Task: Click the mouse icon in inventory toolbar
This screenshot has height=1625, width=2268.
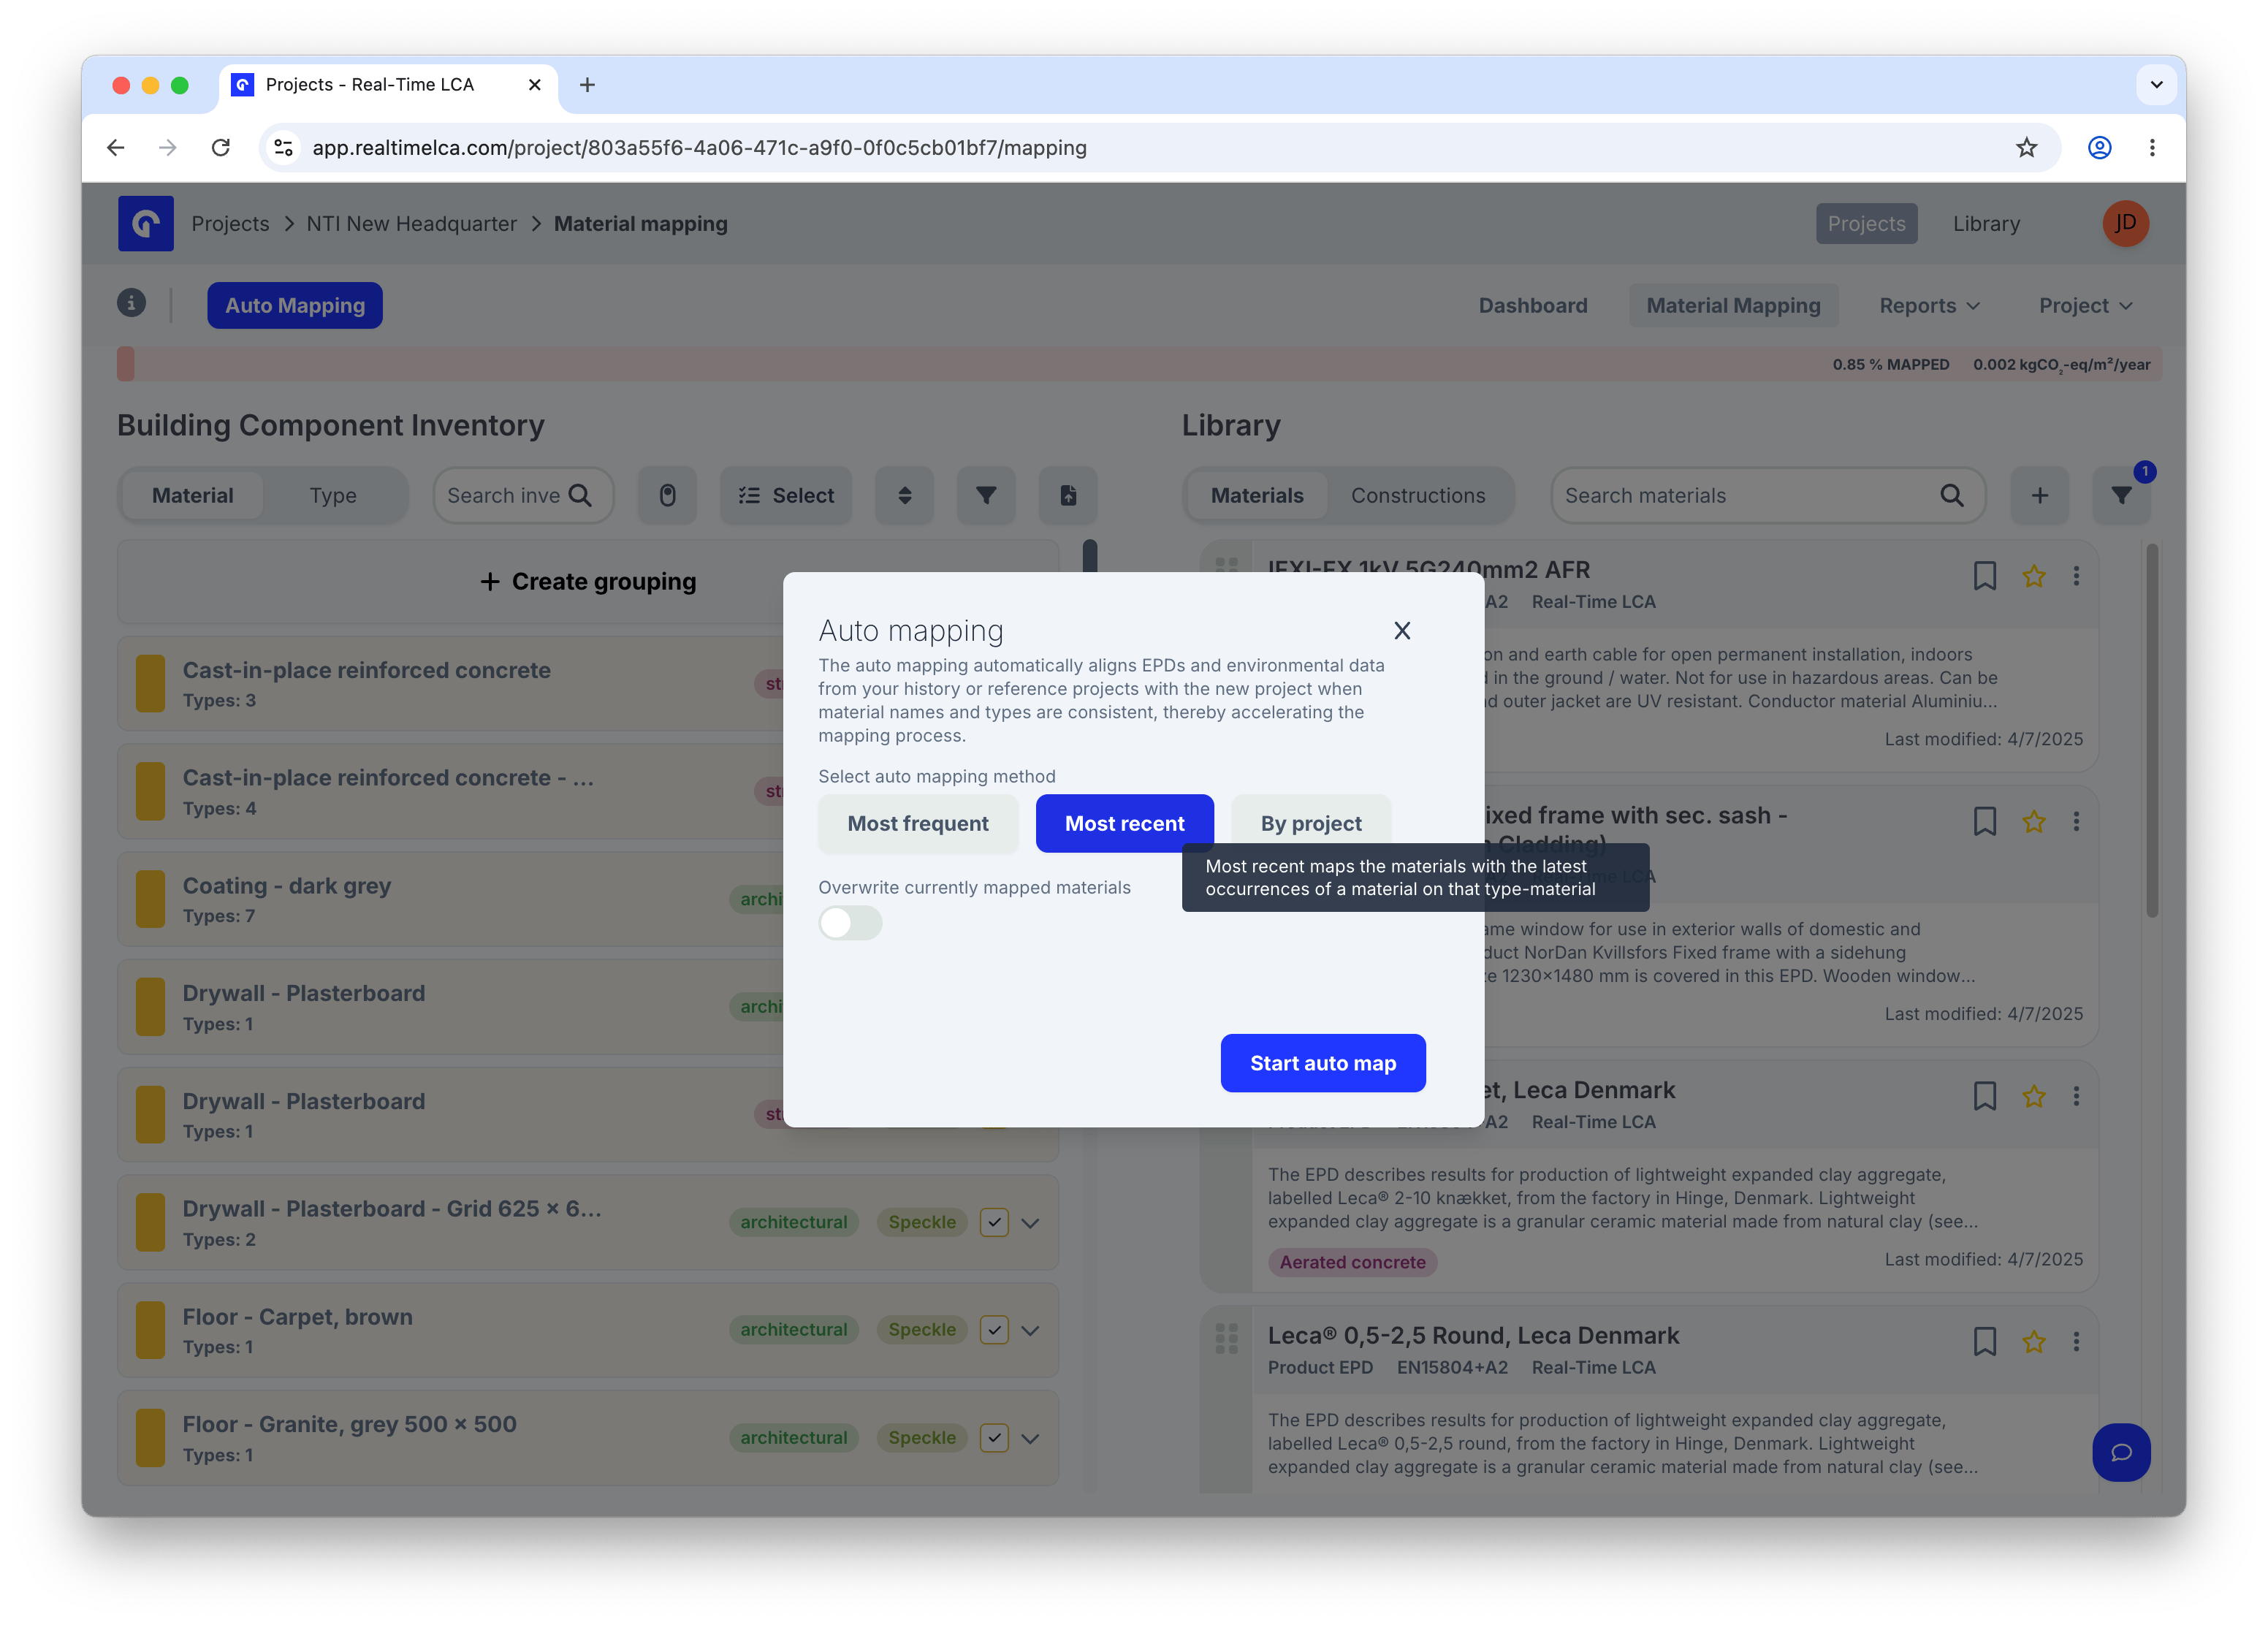Action: 667,495
